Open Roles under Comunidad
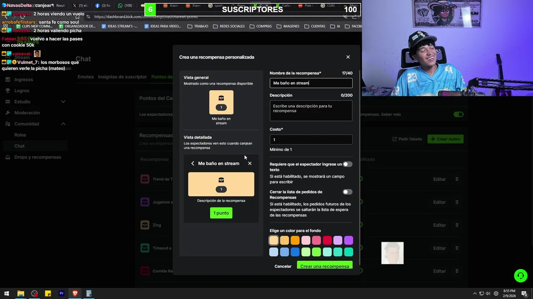This screenshot has height=299, width=533. (20, 135)
